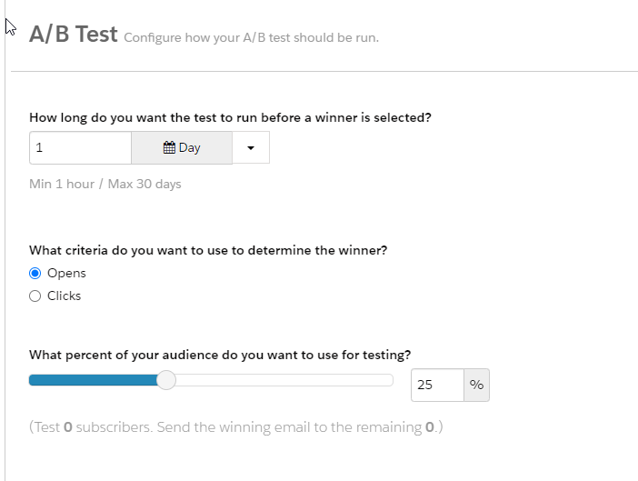Click the "How long do you want" question label
Image resolution: width=638 pixels, height=481 pixels.
coord(230,117)
